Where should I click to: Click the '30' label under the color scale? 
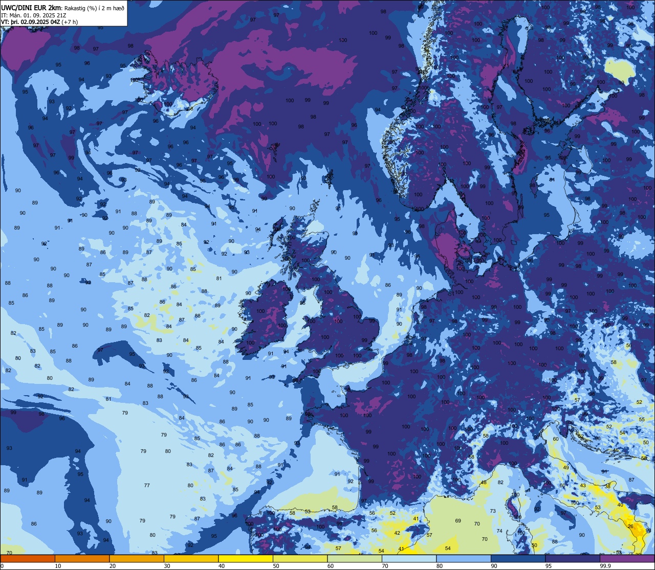pos(167,566)
